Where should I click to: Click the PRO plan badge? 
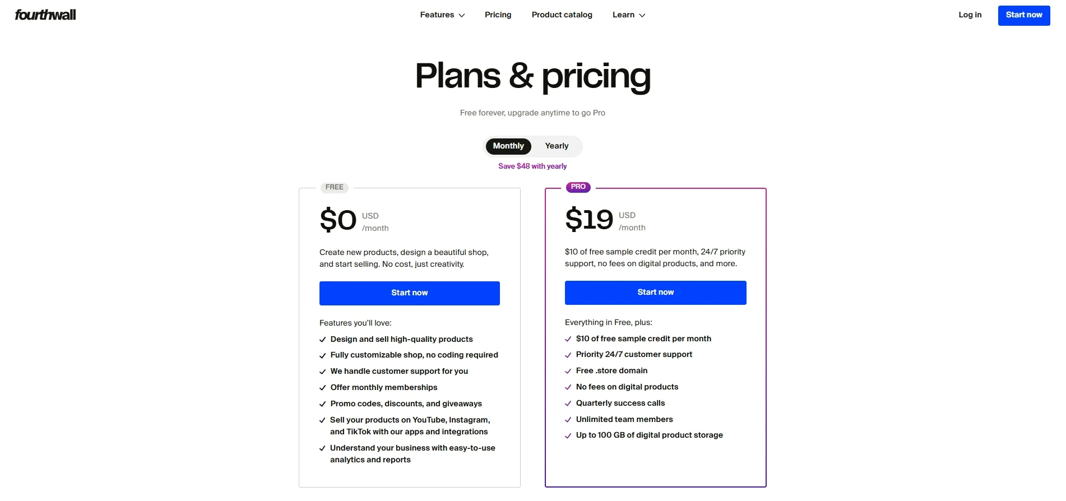578,187
